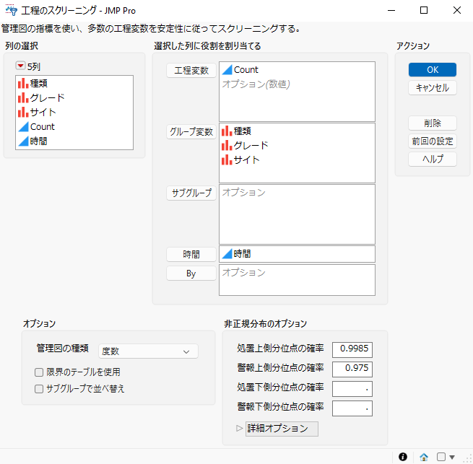Open the red triangle menu beside 5列
473x464 pixels.
pyautogui.click(x=20, y=66)
